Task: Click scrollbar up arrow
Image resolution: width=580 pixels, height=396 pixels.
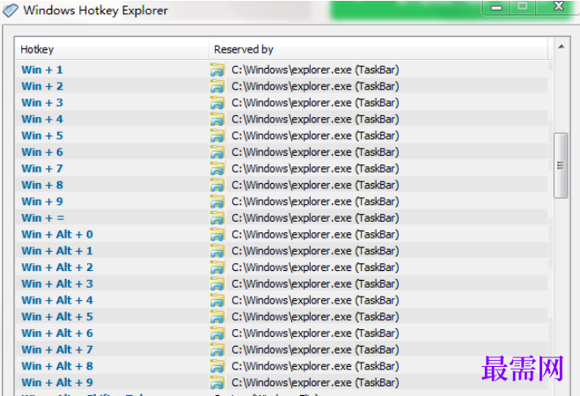Action: click(562, 47)
